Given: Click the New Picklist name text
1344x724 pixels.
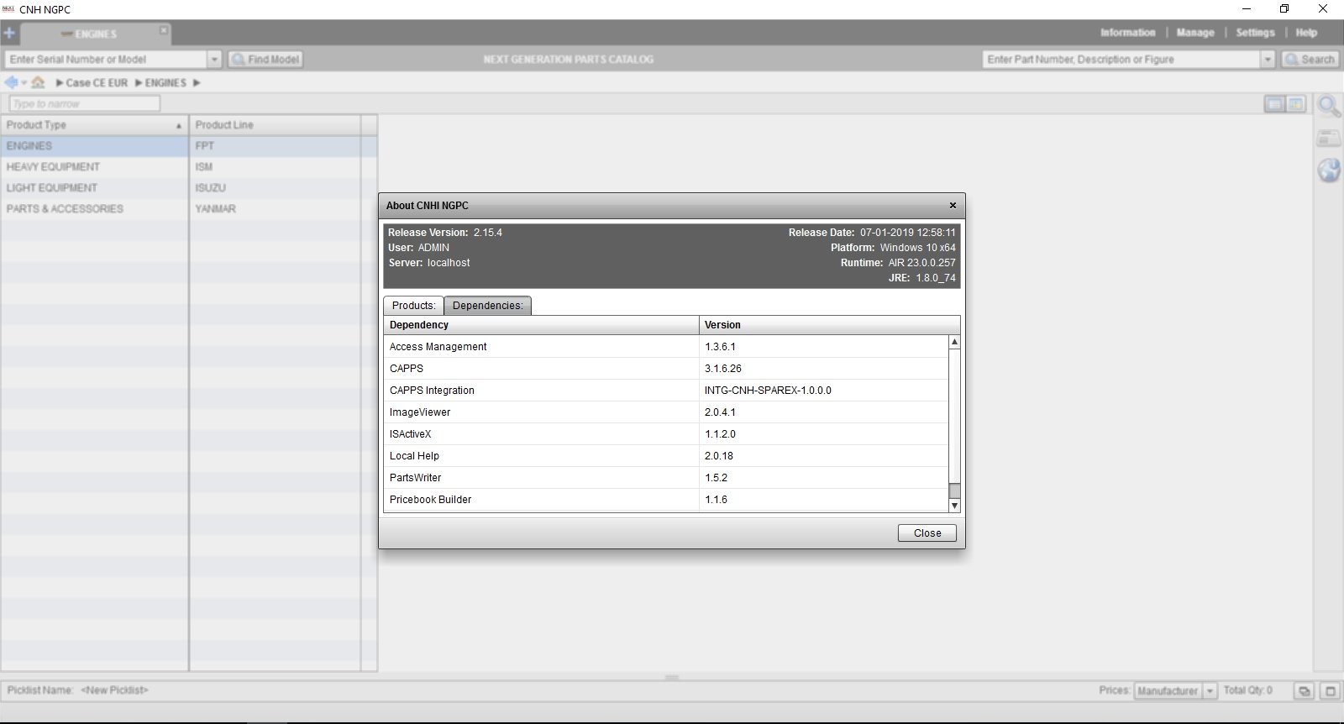Looking at the screenshot, I should (x=114, y=690).
